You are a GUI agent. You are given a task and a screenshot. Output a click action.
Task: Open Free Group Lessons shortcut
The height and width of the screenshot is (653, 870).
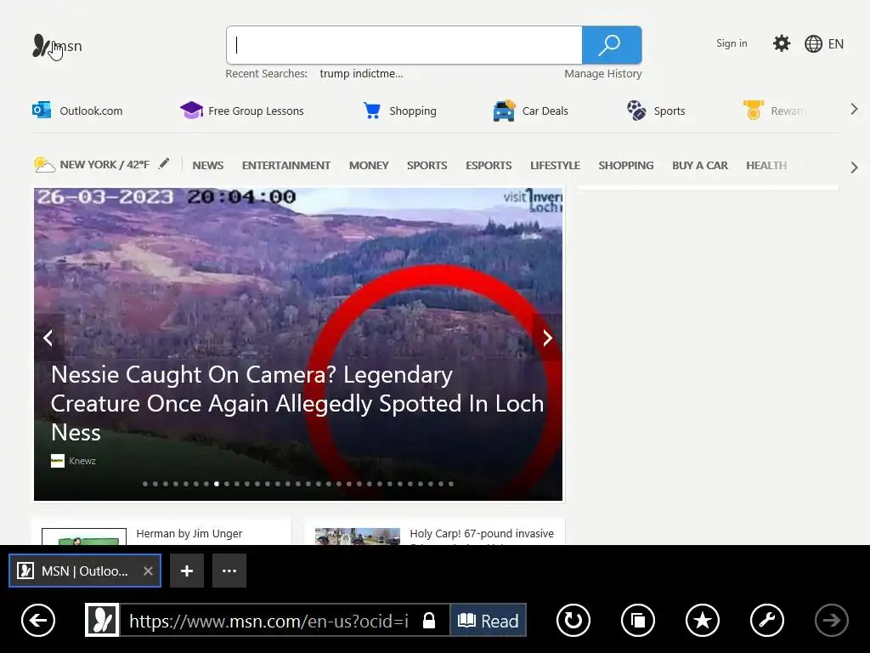(x=242, y=111)
